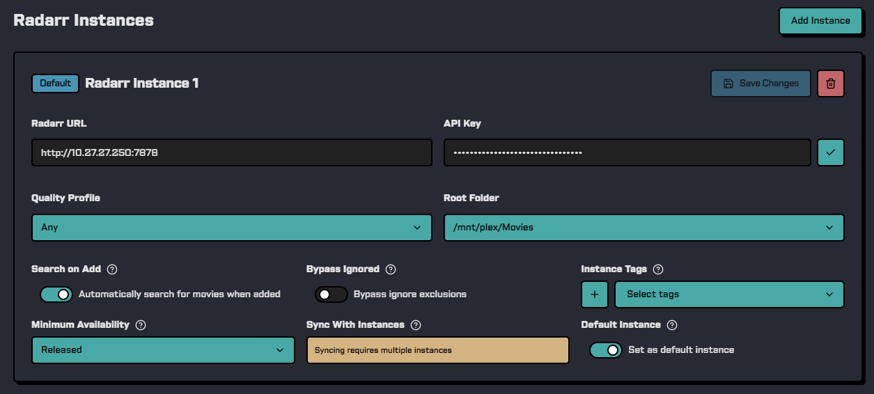Toggle automatic search for movies when added
The height and width of the screenshot is (394, 874).
(x=56, y=294)
